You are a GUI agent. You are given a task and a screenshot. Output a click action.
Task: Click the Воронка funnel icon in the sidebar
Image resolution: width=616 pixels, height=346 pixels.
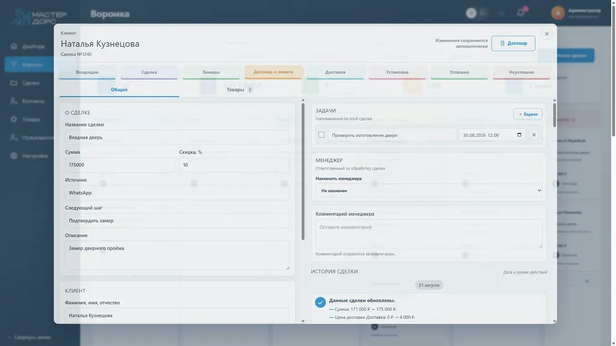pos(14,64)
